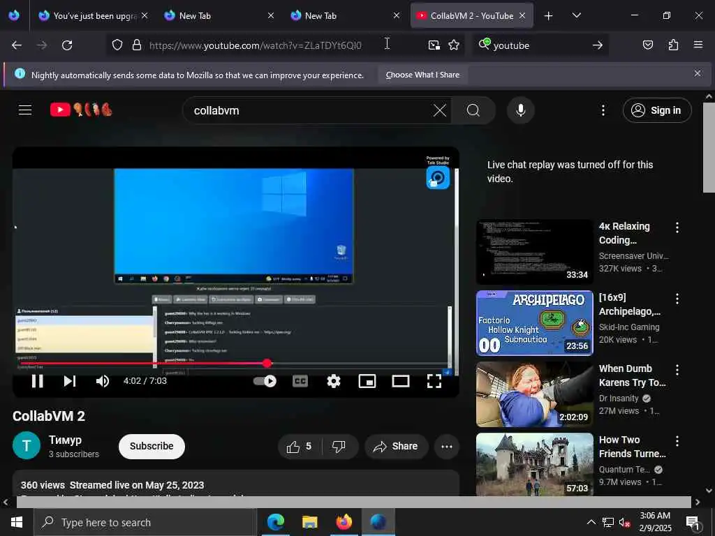Go back one page
Screen dimensions: 715x536
[x=17, y=45]
